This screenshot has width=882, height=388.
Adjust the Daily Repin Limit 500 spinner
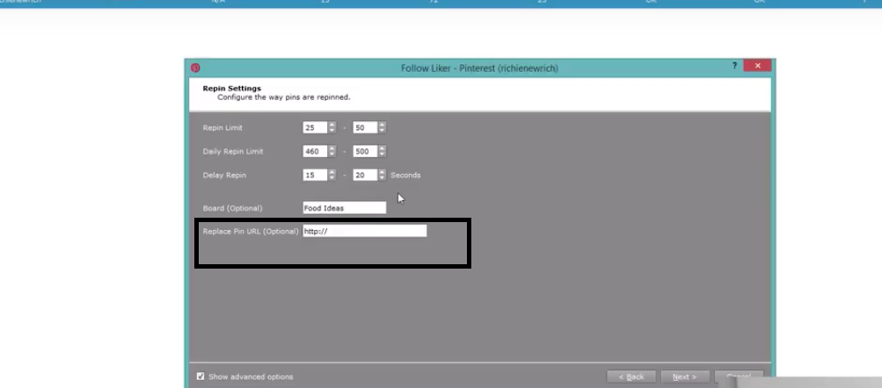click(x=383, y=152)
